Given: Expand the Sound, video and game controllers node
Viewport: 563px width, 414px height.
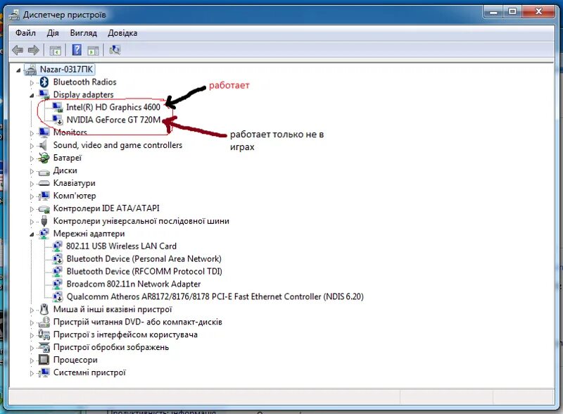Looking at the screenshot, I should click(x=32, y=146).
